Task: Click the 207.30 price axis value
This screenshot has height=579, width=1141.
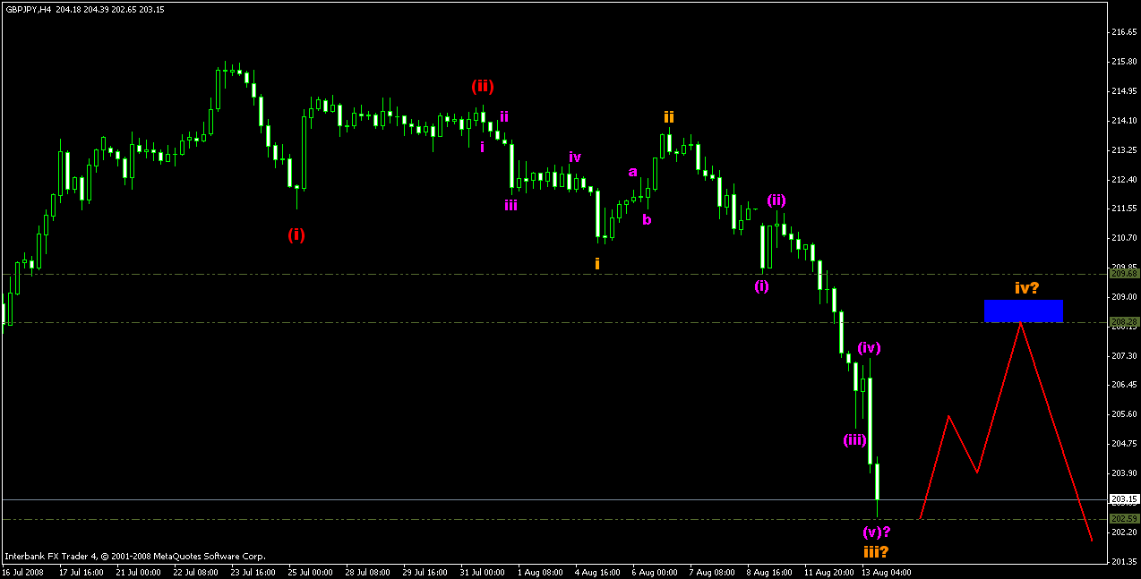Action: (1124, 355)
